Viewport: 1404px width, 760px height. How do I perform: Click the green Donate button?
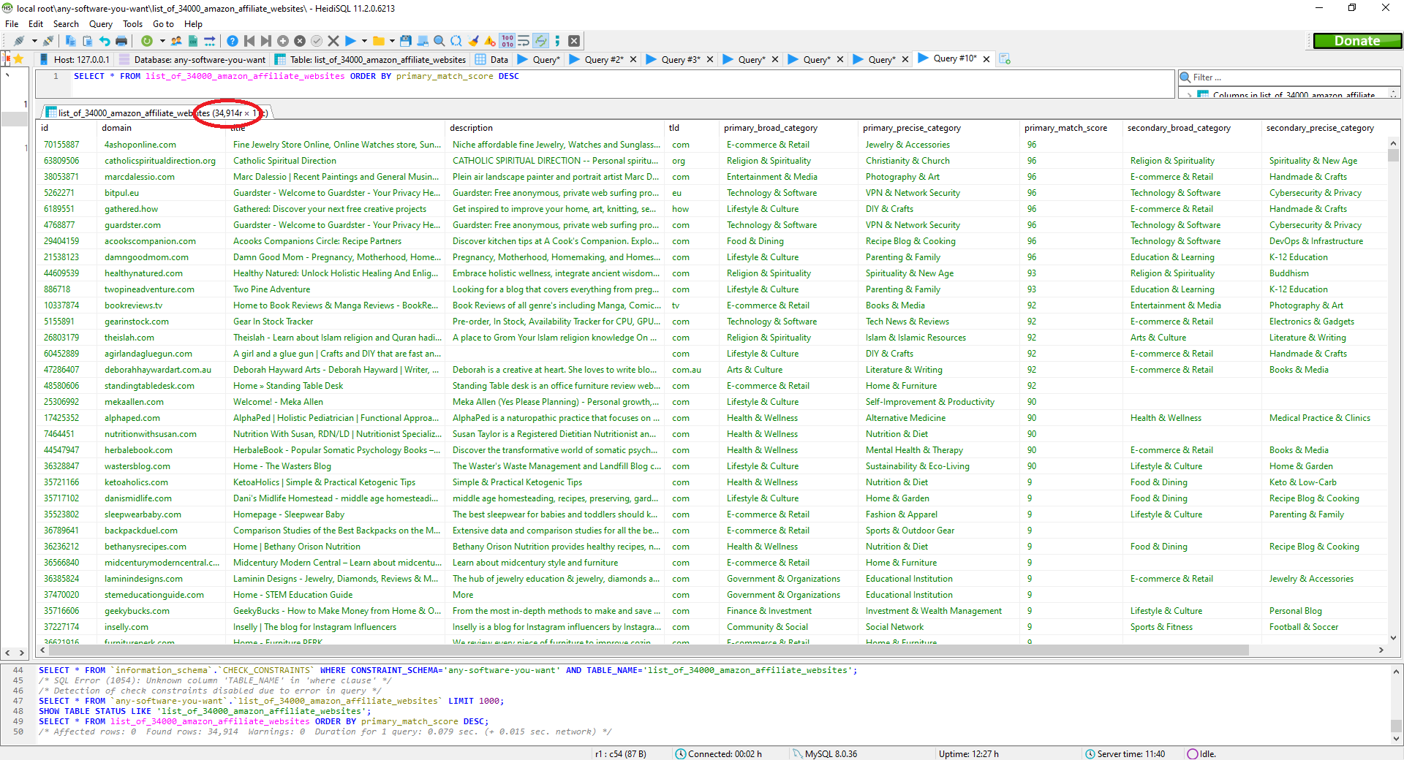pyautogui.click(x=1357, y=41)
